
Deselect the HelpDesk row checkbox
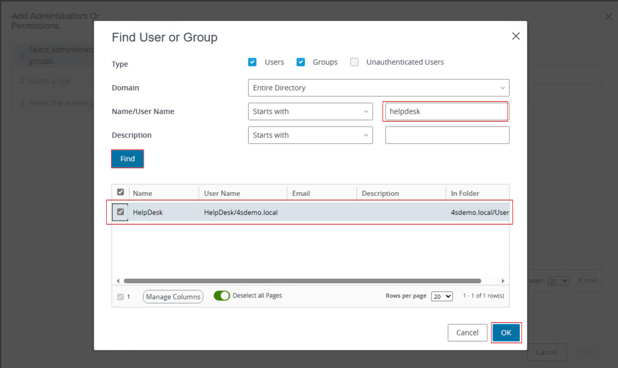[121, 212]
